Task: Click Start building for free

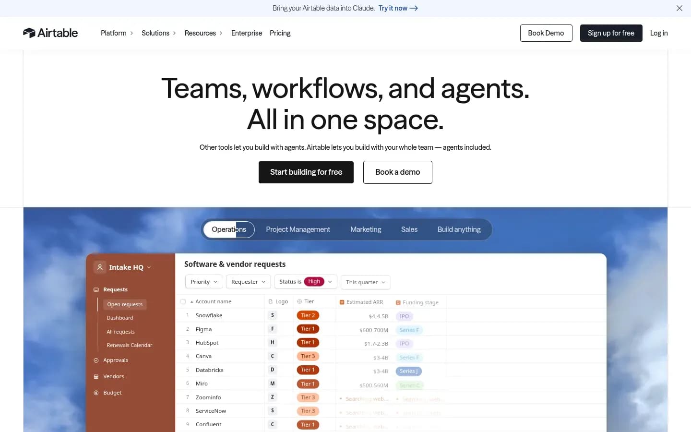Action: pyautogui.click(x=306, y=172)
